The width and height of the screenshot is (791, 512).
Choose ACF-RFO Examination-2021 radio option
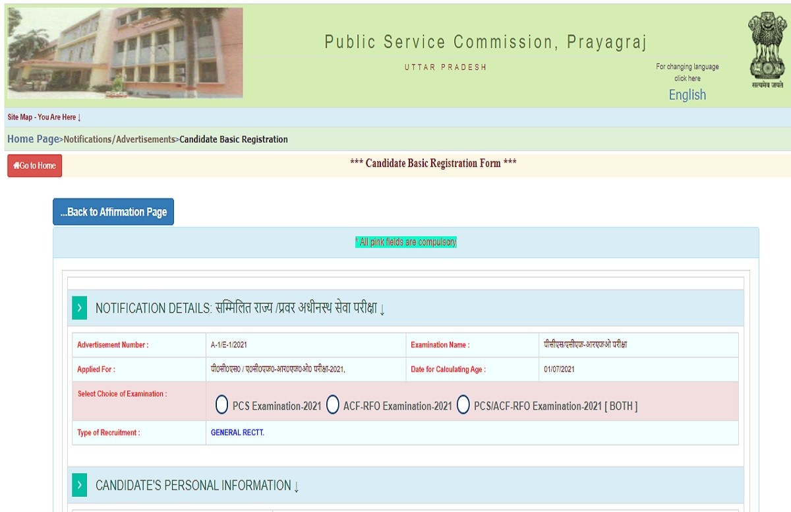coord(333,405)
